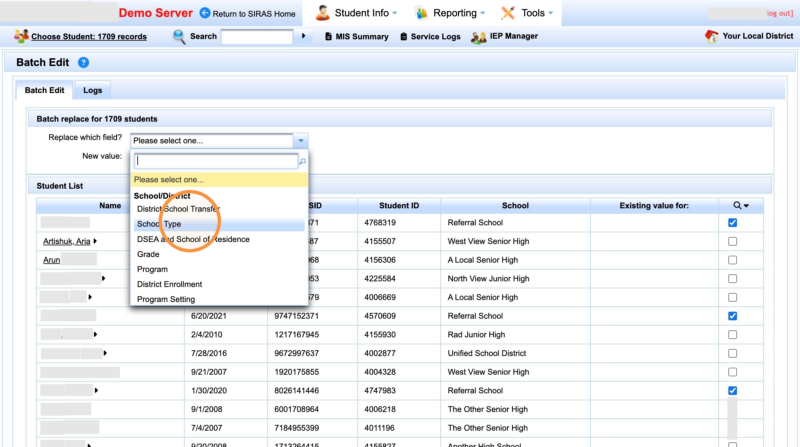Select District Enrollment option
This screenshot has height=447, width=800.
click(219, 284)
